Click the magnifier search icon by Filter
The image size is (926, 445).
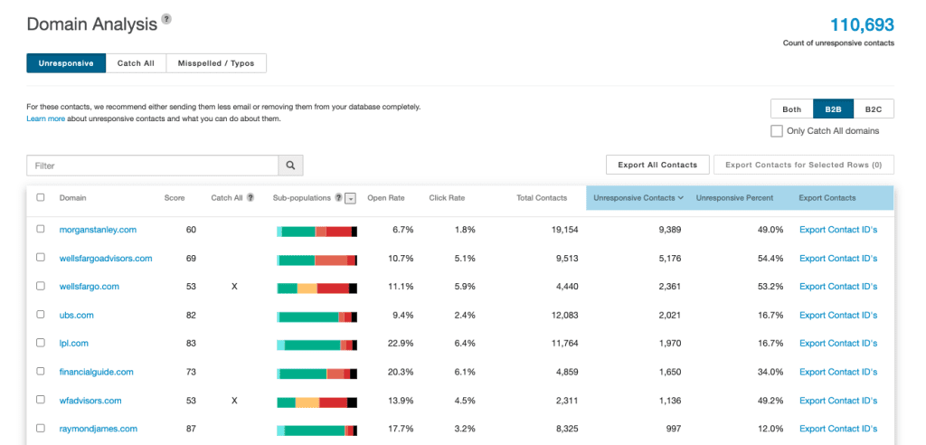click(x=290, y=166)
